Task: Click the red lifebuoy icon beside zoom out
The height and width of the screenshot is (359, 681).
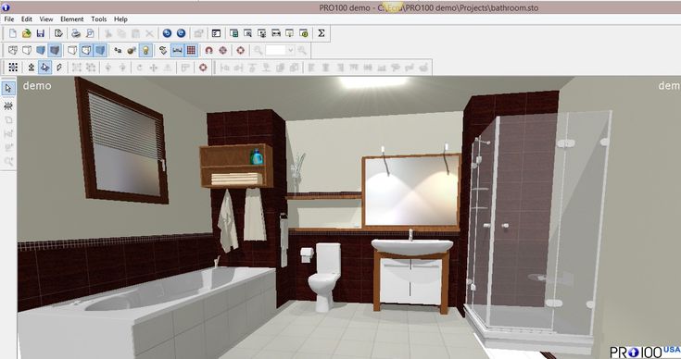Action: click(x=241, y=50)
